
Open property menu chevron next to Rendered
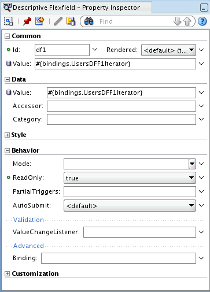click(201, 50)
